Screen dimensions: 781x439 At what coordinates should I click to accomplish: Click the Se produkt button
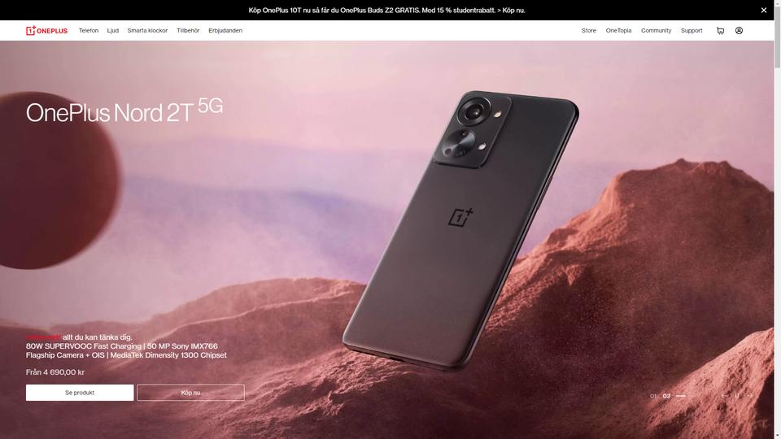point(80,392)
